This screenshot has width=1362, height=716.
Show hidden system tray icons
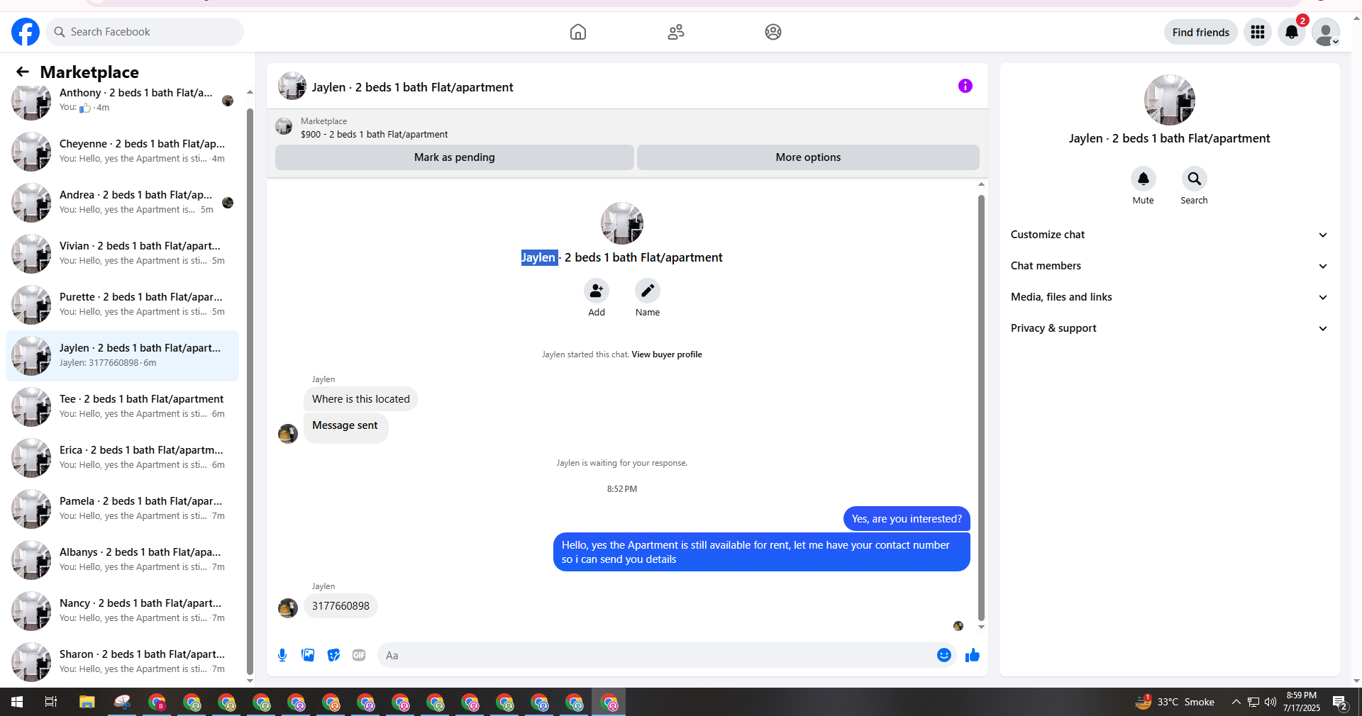pos(1236,702)
